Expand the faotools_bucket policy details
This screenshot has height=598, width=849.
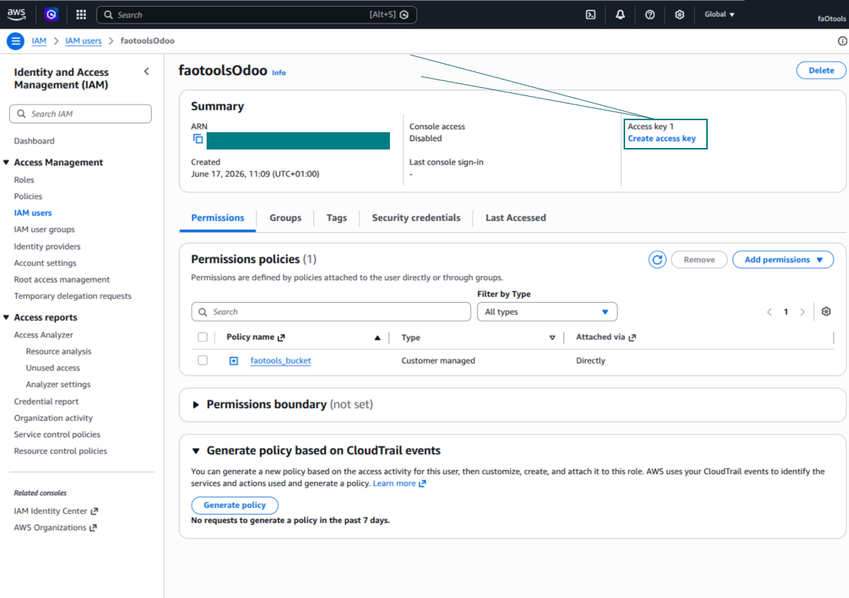point(234,361)
